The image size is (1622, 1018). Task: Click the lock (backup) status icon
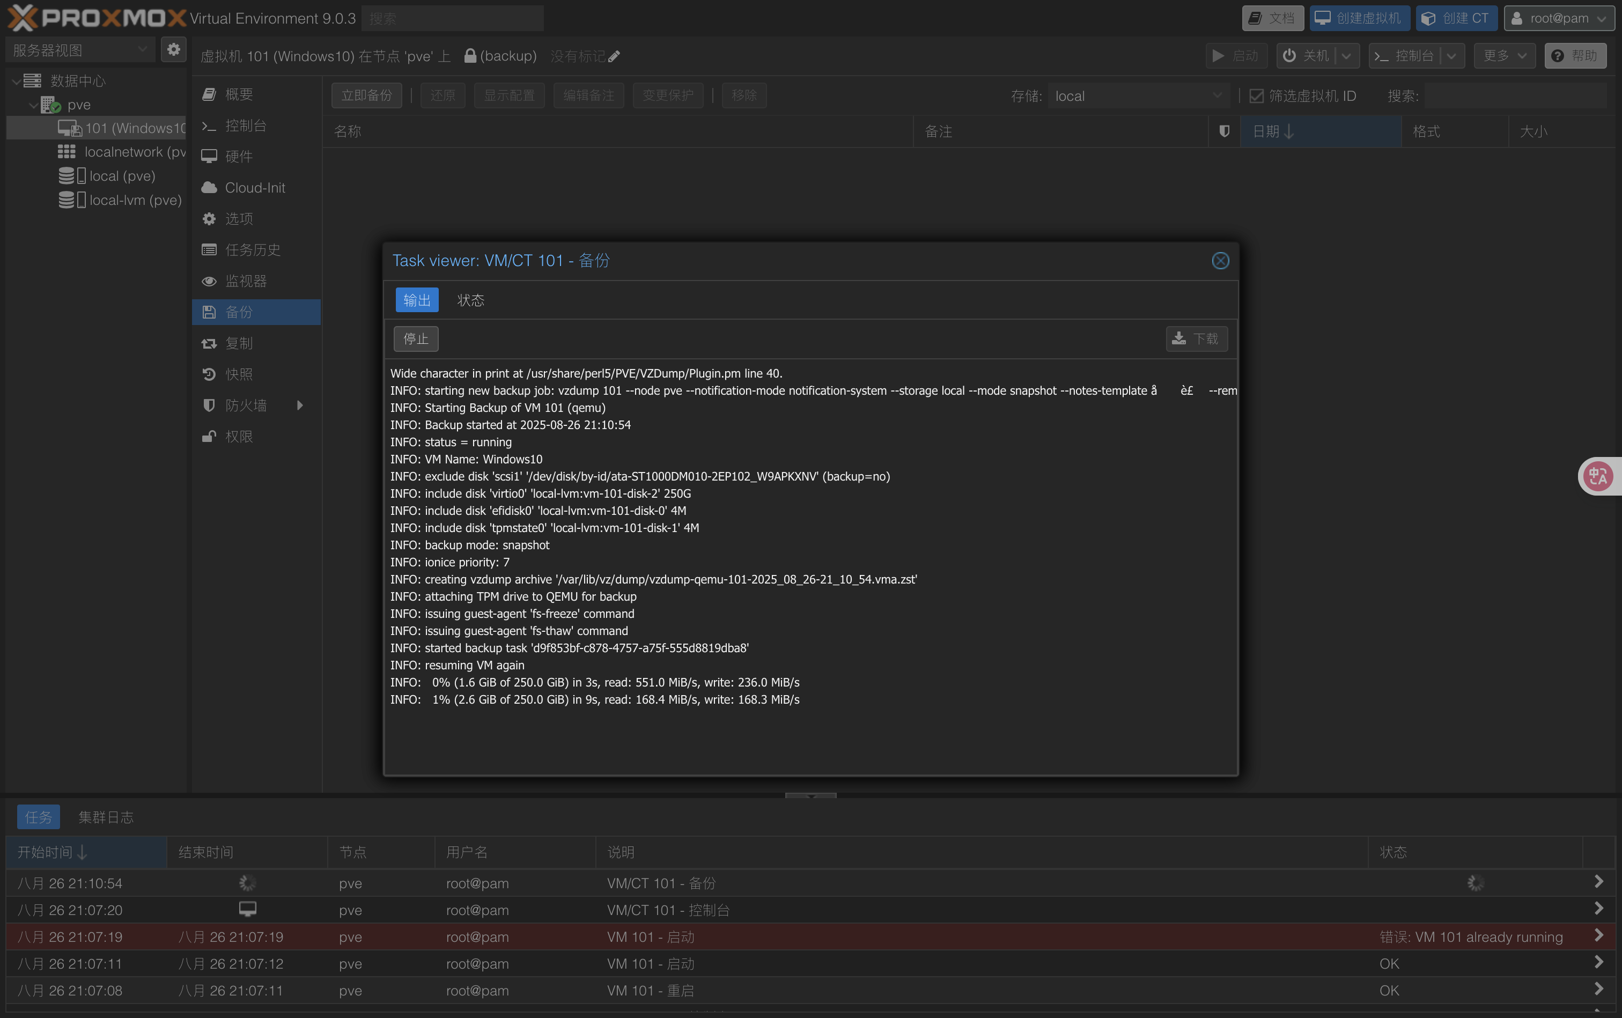pos(470,56)
